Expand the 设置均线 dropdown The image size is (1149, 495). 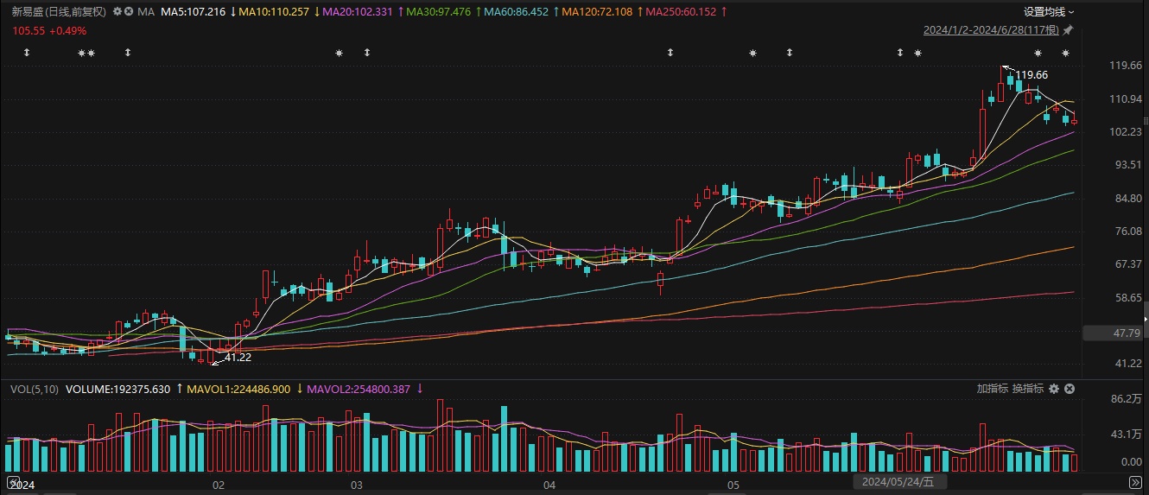coord(1049,12)
